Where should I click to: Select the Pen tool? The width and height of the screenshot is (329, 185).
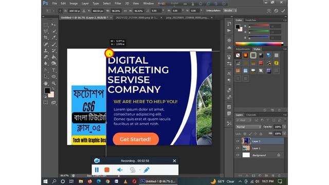46,70
